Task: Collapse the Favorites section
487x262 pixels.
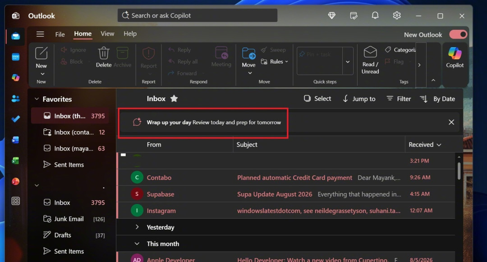Action: pyautogui.click(x=37, y=99)
